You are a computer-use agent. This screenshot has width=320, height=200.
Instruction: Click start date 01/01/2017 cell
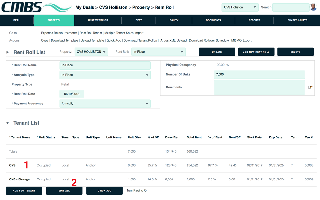click(x=255, y=179)
